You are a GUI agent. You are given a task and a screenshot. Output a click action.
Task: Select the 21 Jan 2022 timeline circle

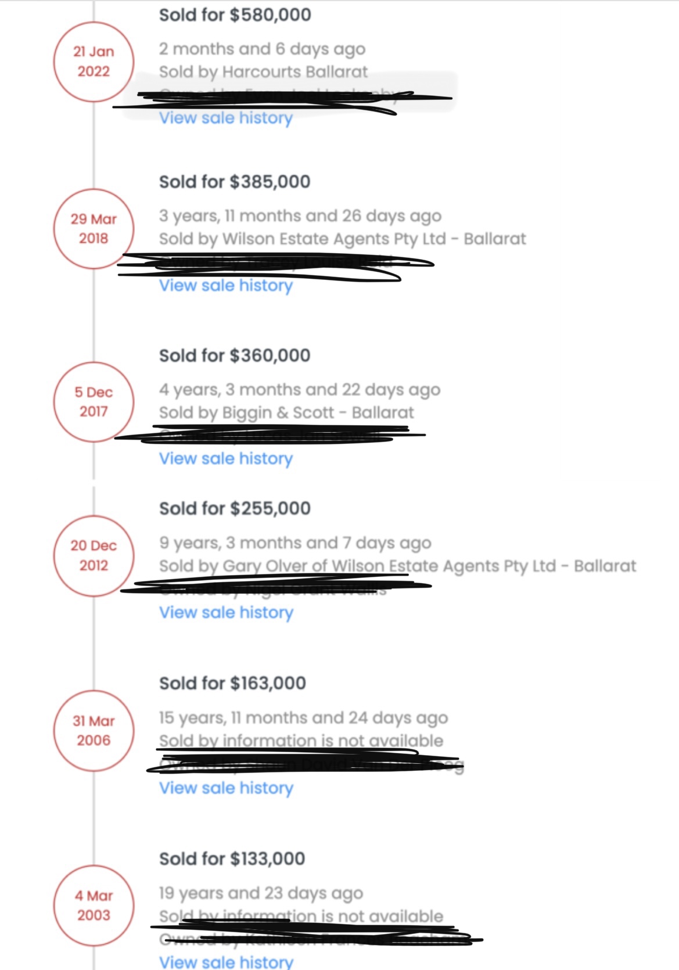94,62
